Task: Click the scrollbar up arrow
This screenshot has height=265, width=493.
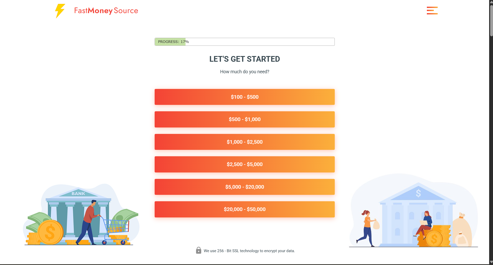Action: [490, 2]
